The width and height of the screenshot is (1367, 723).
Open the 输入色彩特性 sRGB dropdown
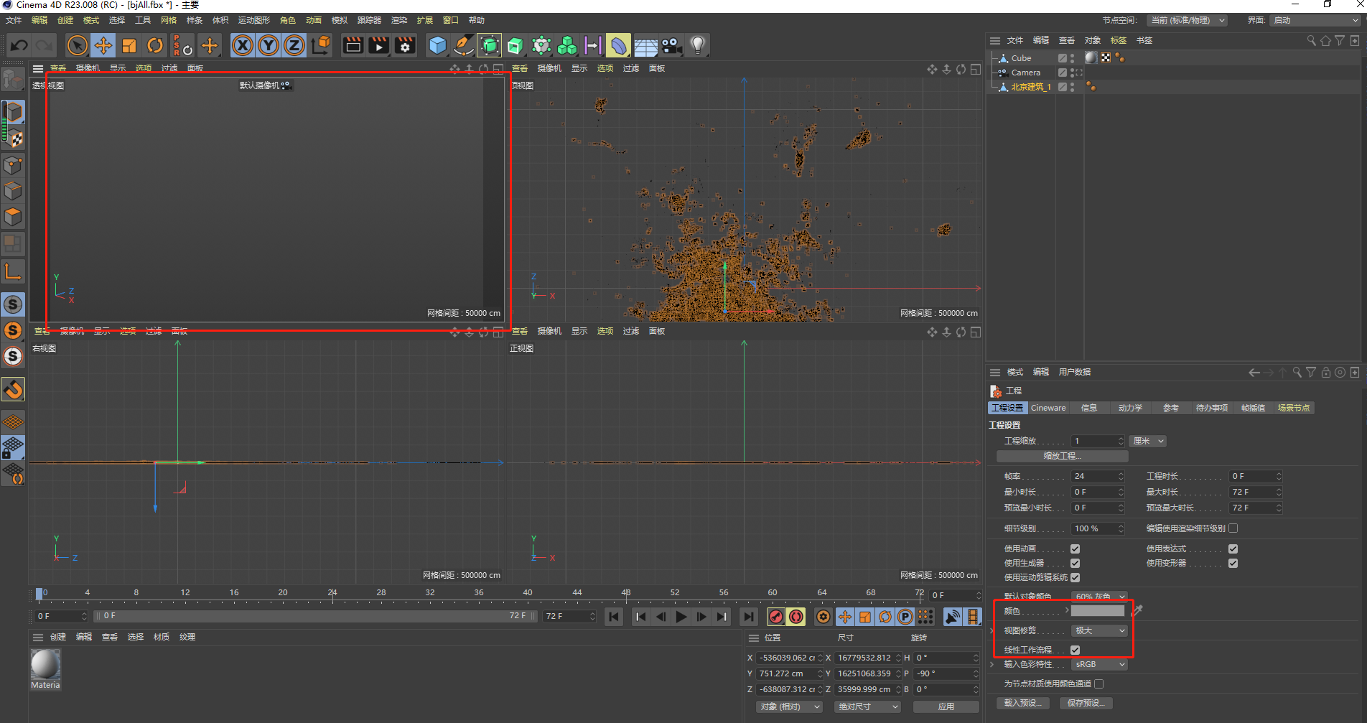pyautogui.click(x=1098, y=664)
